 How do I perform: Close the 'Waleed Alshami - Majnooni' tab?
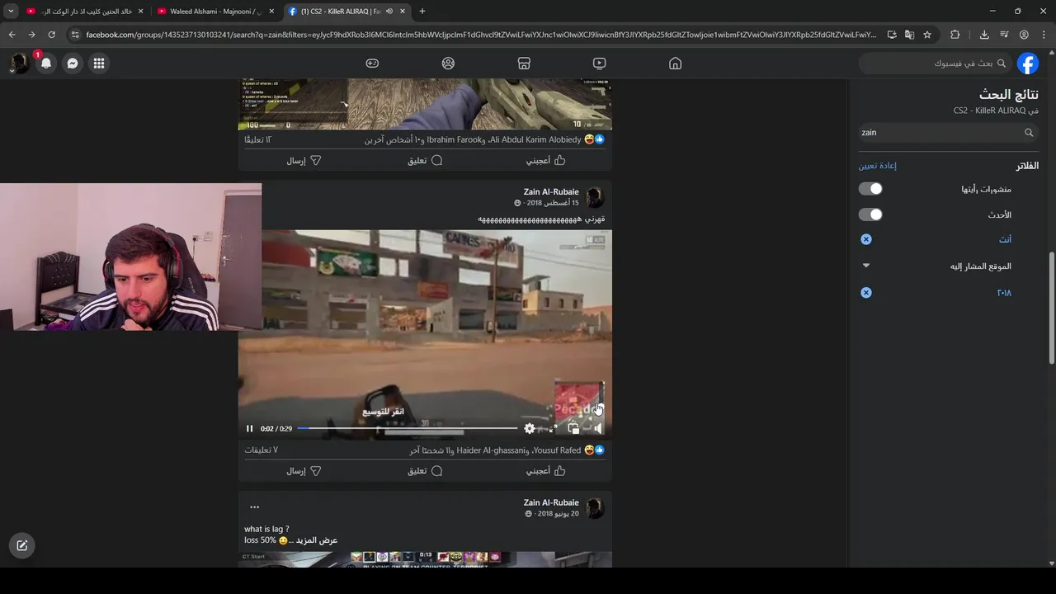271,12
